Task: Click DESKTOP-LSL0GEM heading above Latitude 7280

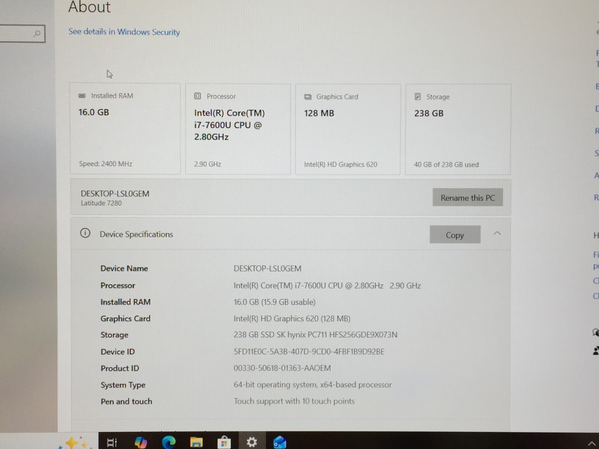Action: (115, 193)
